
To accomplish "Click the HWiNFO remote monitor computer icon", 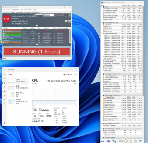I will coord(109,141).
